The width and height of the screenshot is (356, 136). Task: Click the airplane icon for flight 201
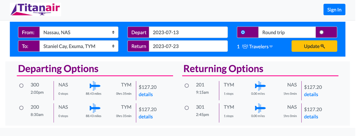click(x=260, y=86)
